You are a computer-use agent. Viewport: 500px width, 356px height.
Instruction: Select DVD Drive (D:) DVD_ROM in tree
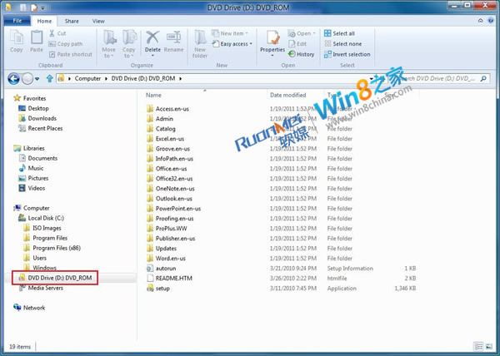pyautogui.click(x=55, y=278)
